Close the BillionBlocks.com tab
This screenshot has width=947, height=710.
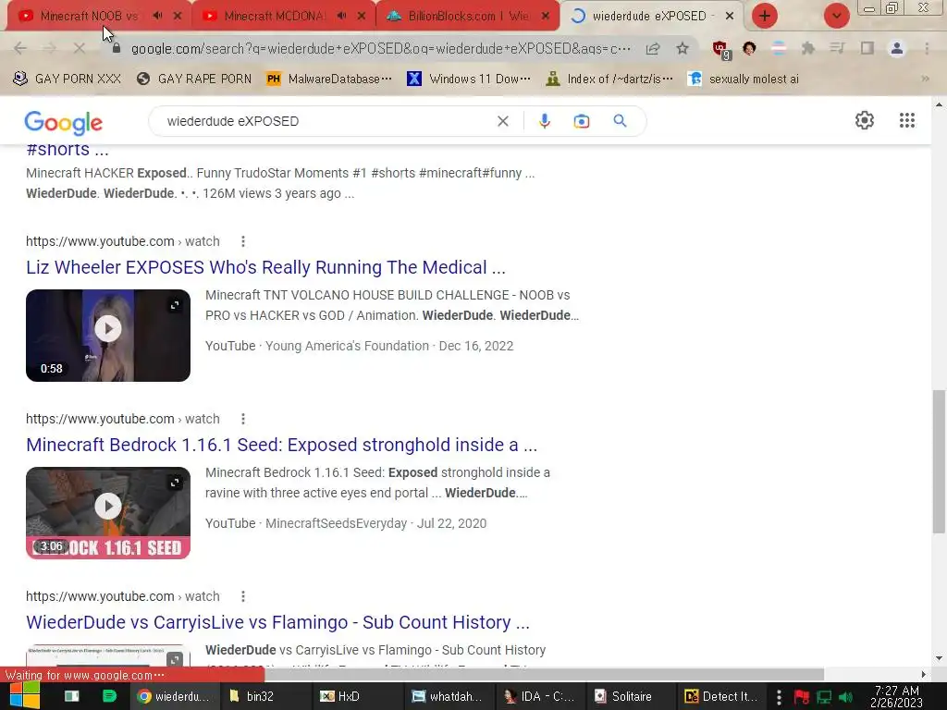coord(546,16)
